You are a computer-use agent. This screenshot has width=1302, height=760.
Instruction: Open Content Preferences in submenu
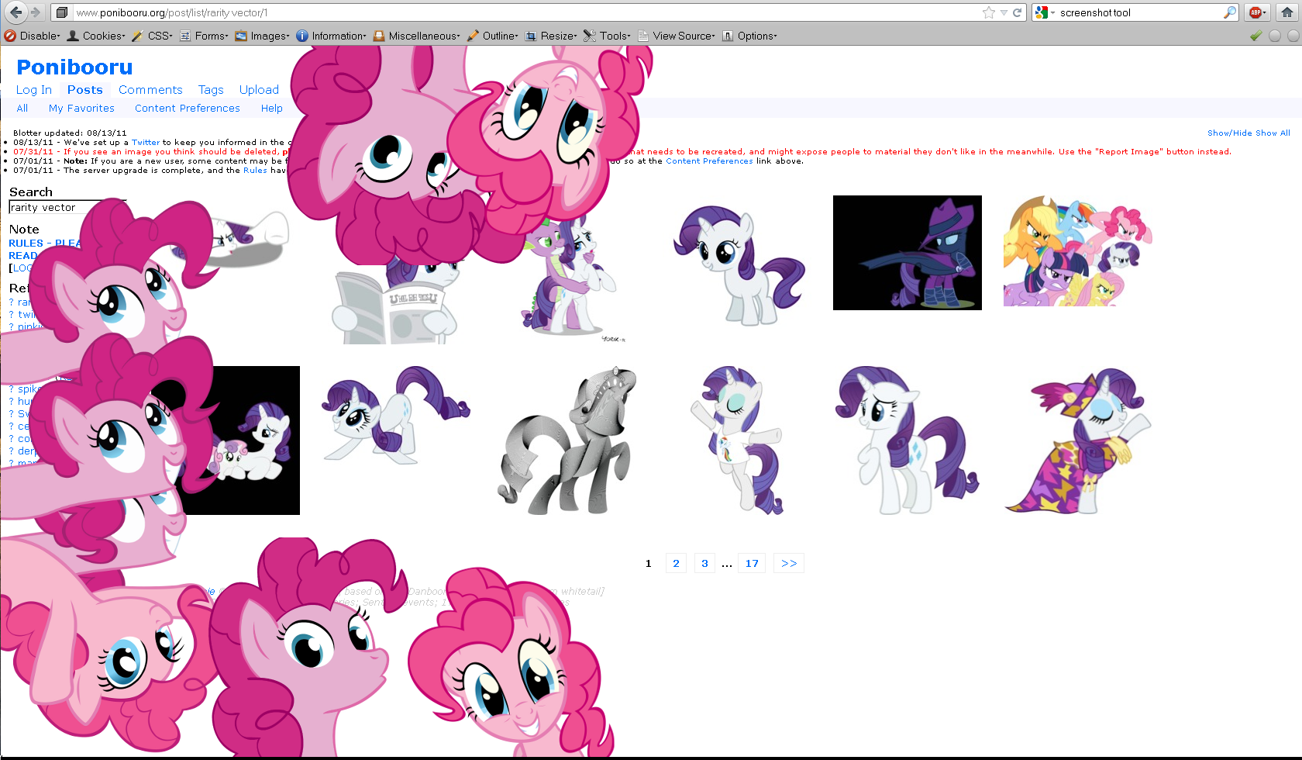(188, 109)
